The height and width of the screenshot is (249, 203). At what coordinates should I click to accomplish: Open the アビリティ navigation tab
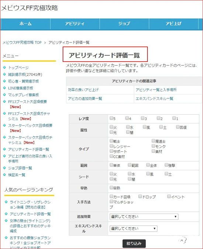pyautogui.click(x=75, y=24)
